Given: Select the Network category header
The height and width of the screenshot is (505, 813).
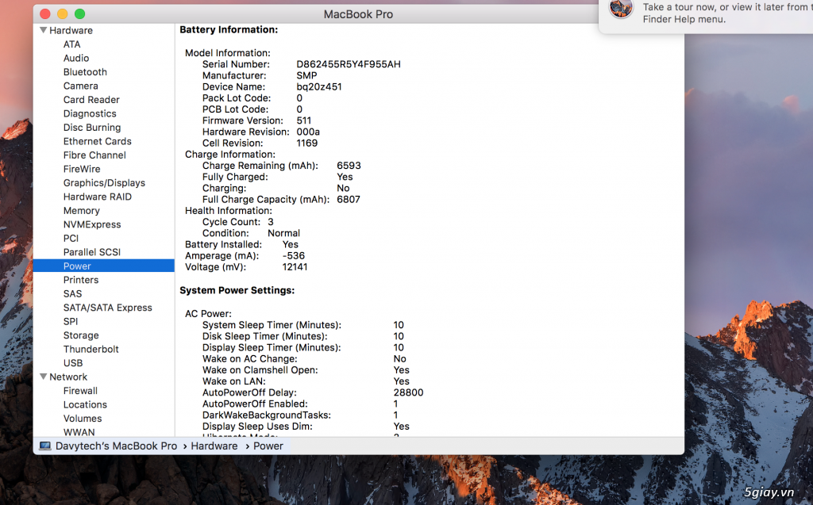Looking at the screenshot, I should (68, 377).
